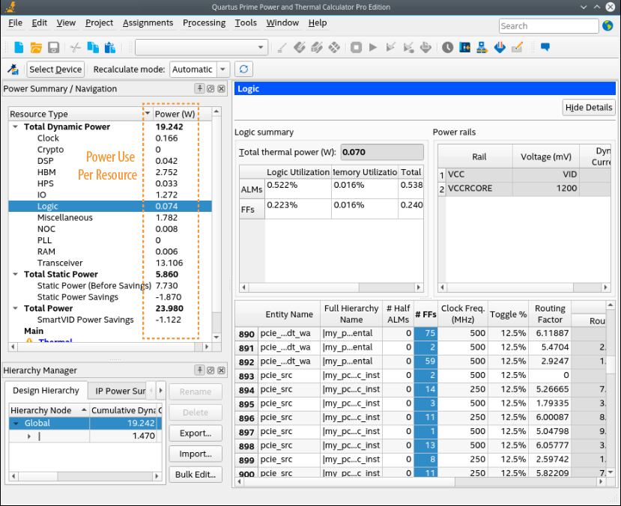Click the New File toolbar icon
621x506 pixels.
point(19,47)
